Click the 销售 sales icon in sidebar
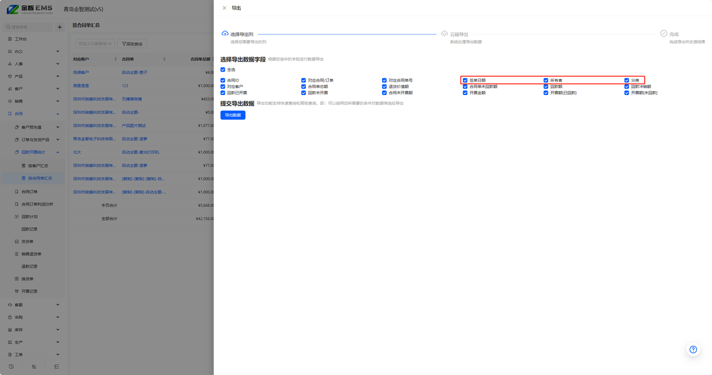712x375 pixels. pyautogui.click(x=10, y=101)
